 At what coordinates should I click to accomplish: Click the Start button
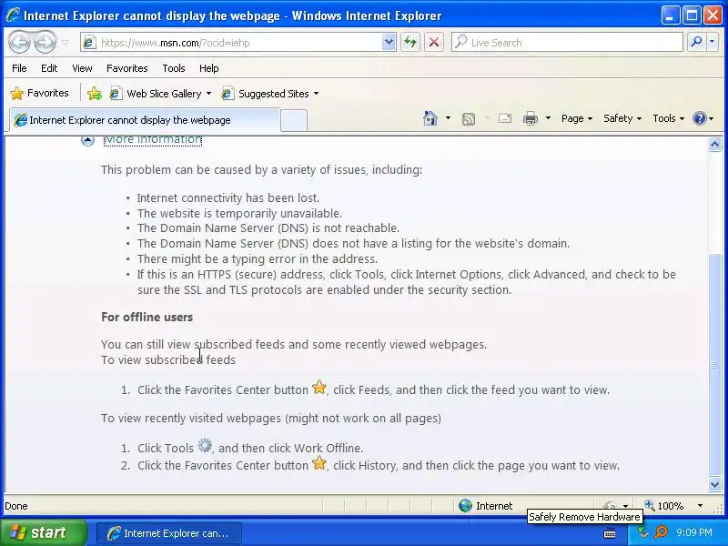click(43, 532)
